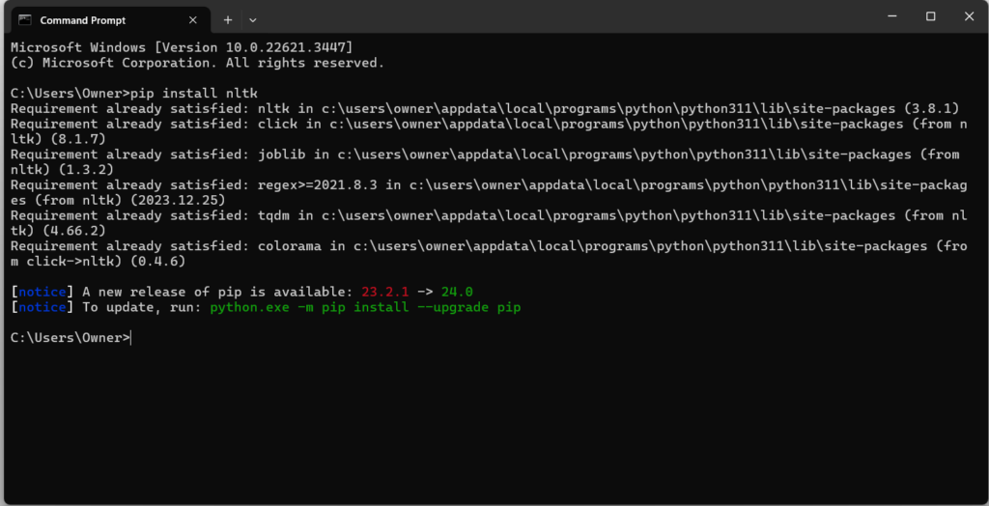Screen dimensions: 989x506
Task: Close the Command Prompt tab
Action: [x=194, y=19]
